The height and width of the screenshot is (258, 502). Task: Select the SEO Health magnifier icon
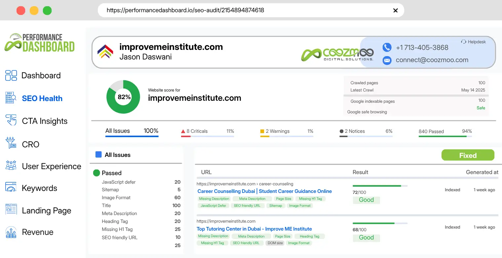pos(11,98)
